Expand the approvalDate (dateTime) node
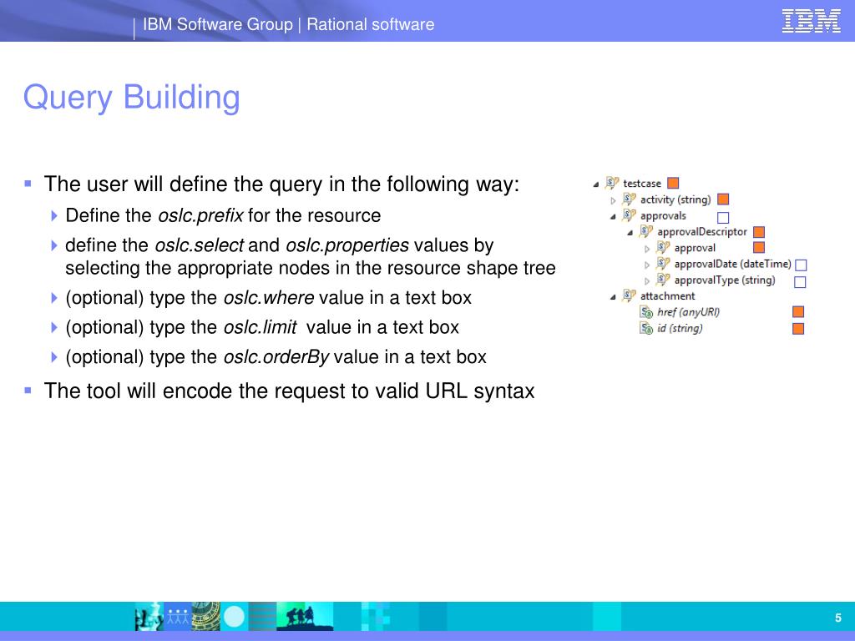Image resolution: width=855 pixels, height=641 pixels. (647, 265)
